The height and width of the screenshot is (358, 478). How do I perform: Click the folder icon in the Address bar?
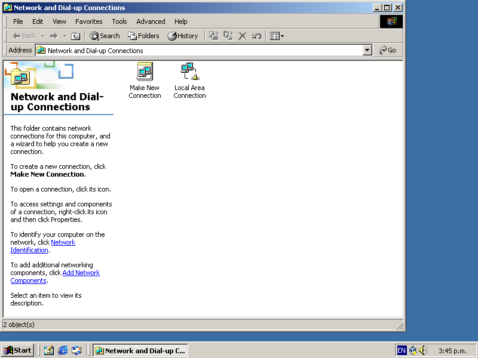click(41, 50)
